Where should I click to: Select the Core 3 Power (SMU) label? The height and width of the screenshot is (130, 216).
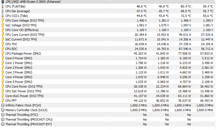point(19,72)
